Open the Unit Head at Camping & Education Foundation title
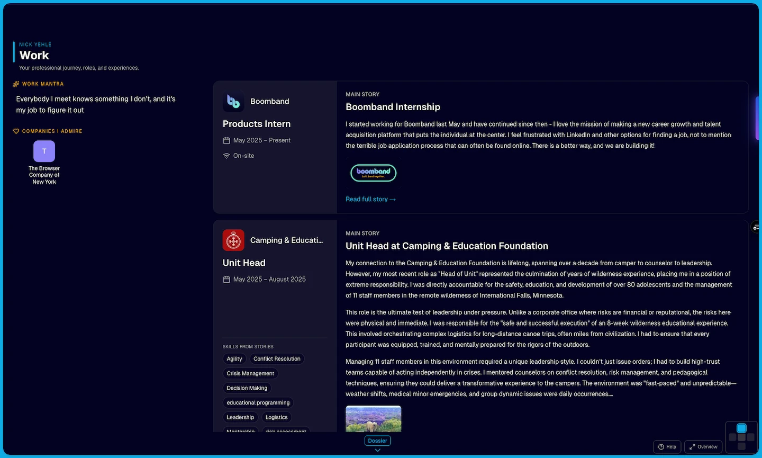 (x=447, y=246)
